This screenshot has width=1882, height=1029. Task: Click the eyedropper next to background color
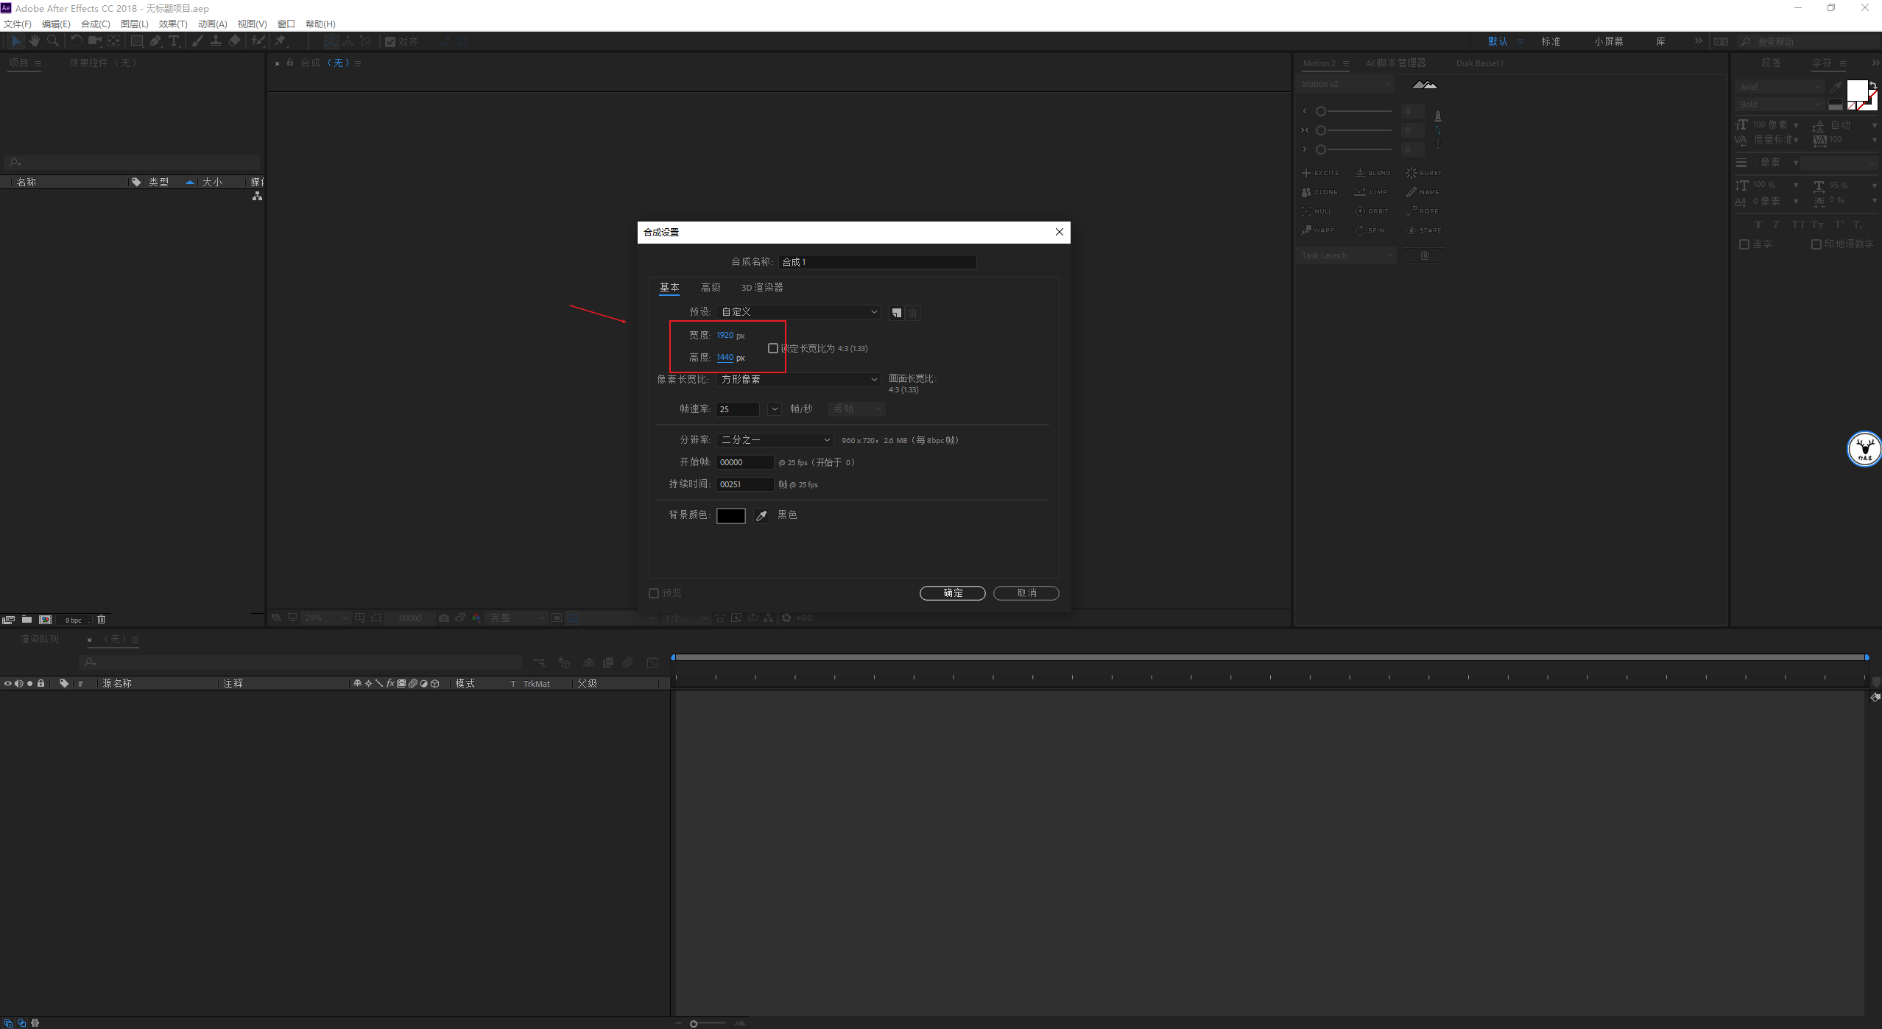[x=761, y=516]
